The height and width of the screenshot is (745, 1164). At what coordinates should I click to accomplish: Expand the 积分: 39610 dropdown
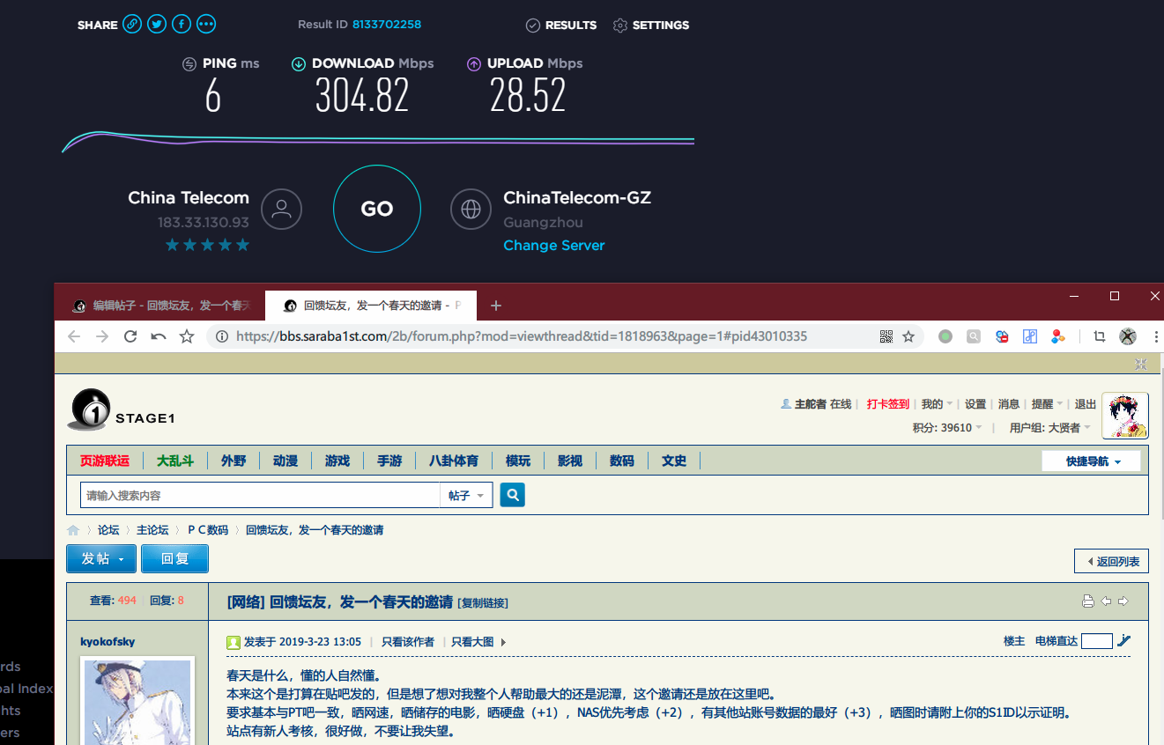[947, 428]
